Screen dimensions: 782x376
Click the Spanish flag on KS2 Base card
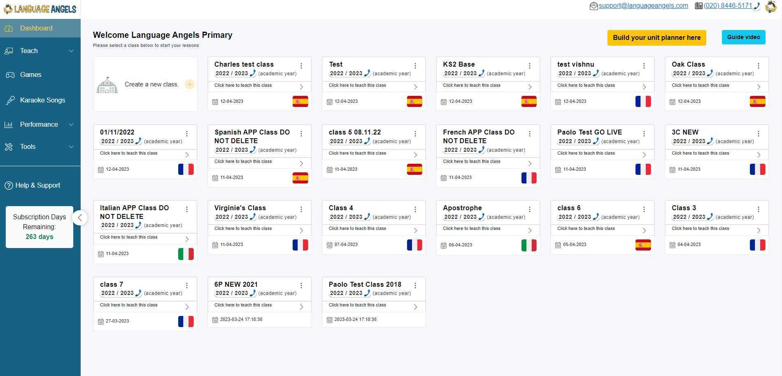pos(528,101)
